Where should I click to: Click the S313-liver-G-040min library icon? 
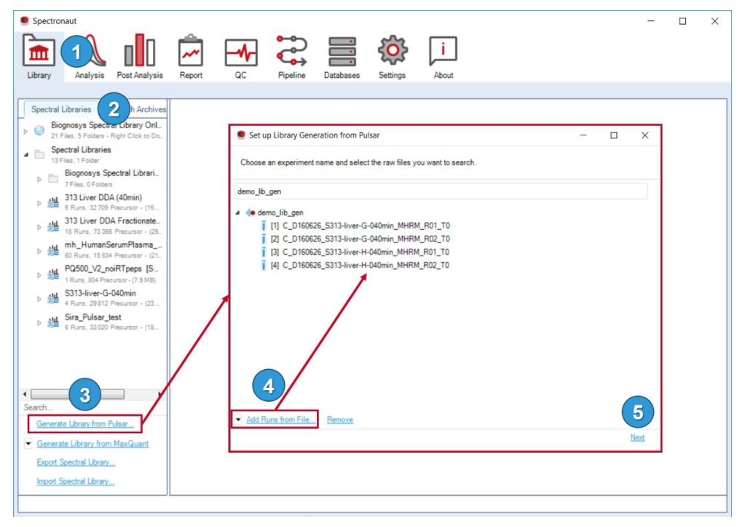click(x=53, y=298)
